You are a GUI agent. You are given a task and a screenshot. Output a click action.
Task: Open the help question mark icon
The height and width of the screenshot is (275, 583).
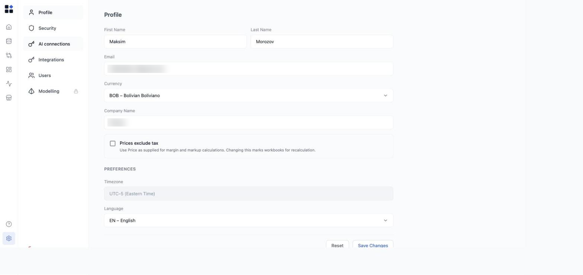coord(9,224)
